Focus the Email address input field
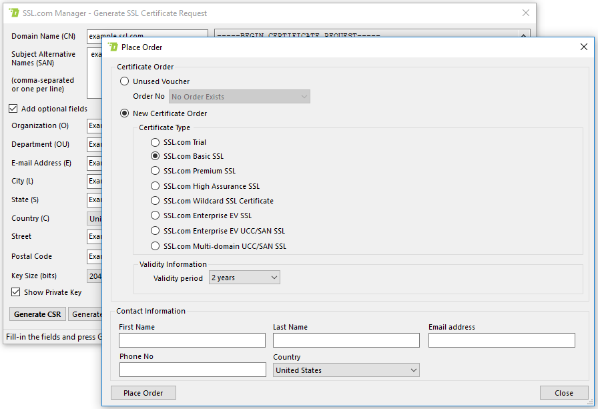This screenshot has width=598, height=409. 501,340
